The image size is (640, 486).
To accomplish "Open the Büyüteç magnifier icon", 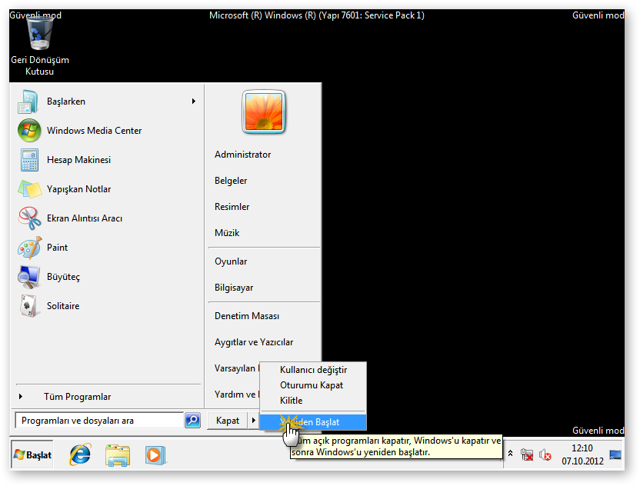I will (28, 277).
